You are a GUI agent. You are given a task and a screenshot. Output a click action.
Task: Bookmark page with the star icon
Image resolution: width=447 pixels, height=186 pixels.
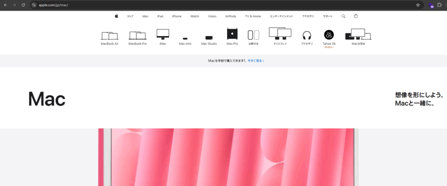pos(418,5)
